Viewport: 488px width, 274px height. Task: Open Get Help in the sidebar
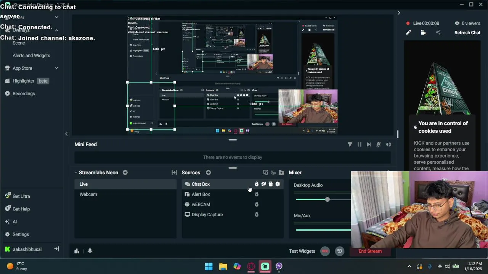[18, 209]
